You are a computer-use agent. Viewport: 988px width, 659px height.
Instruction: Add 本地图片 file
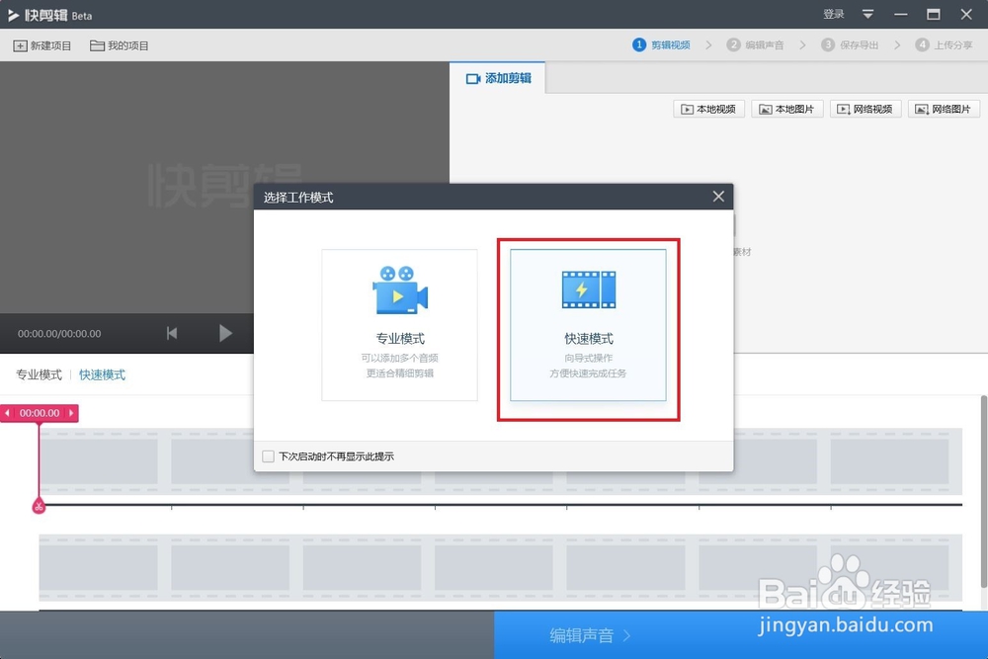[x=787, y=109]
